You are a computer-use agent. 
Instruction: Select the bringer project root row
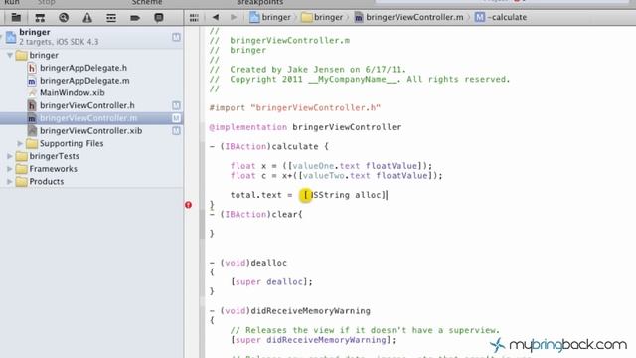coord(91,37)
